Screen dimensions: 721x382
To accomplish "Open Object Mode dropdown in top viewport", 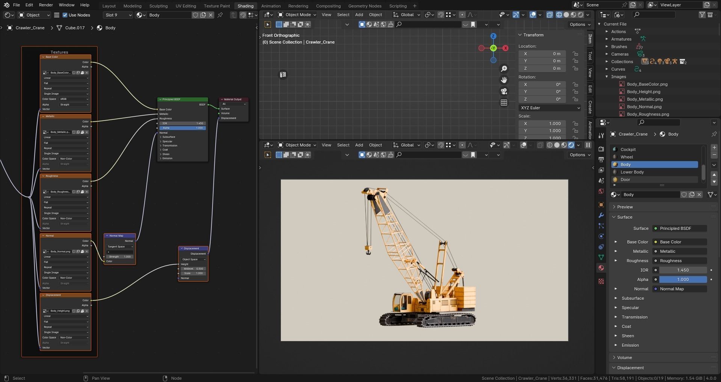I will (x=297, y=15).
